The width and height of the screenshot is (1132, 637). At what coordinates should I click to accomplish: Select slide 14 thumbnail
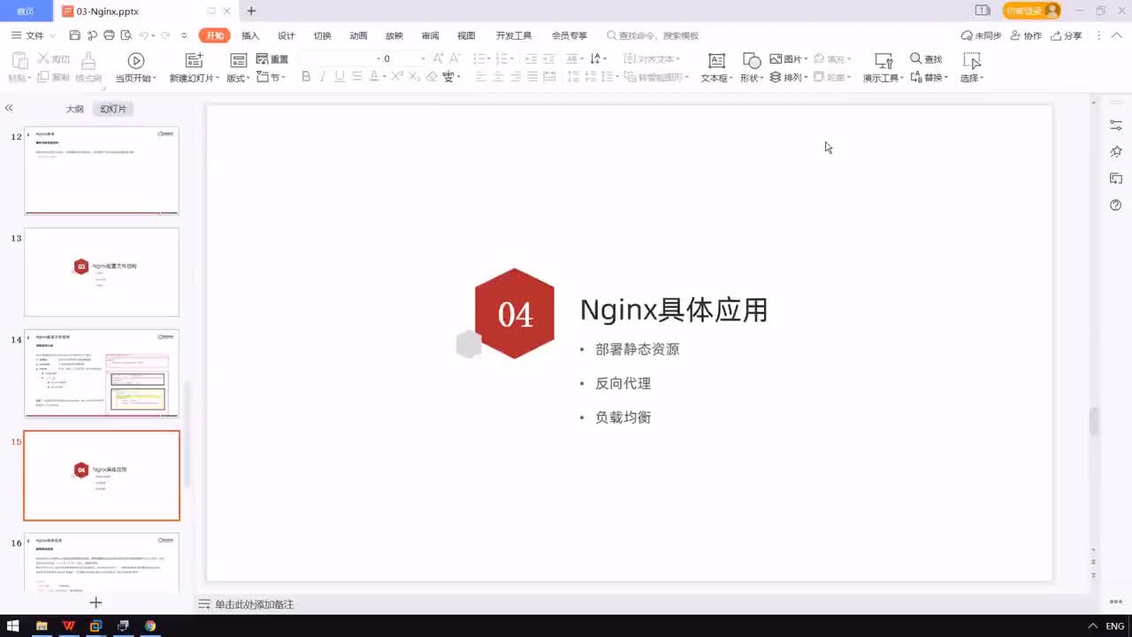point(102,373)
